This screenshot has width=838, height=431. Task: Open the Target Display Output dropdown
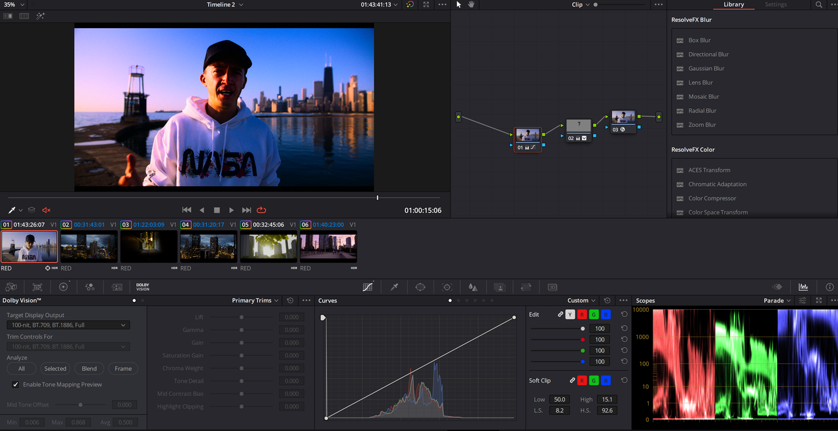[x=68, y=325]
